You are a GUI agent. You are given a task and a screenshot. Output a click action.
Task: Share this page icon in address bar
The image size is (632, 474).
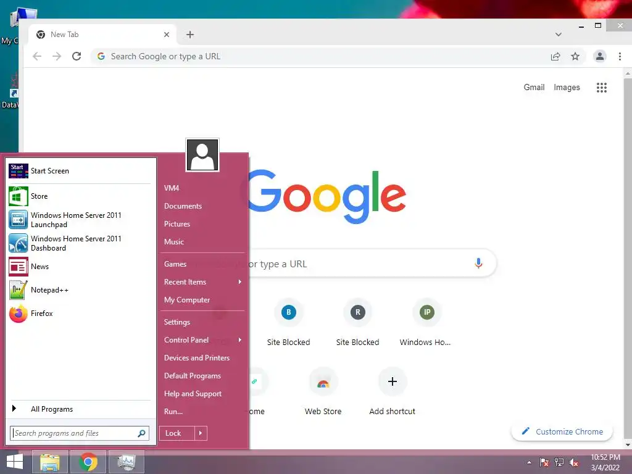[x=555, y=56]
